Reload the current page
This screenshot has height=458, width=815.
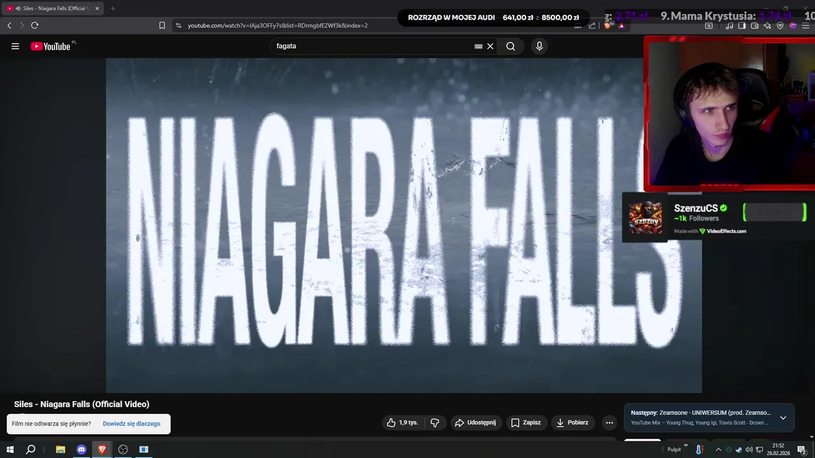tap(34, 25)
